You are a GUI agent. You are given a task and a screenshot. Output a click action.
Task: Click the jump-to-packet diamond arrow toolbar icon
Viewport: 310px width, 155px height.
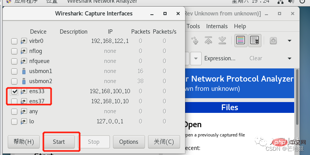[x=195, y=41]
